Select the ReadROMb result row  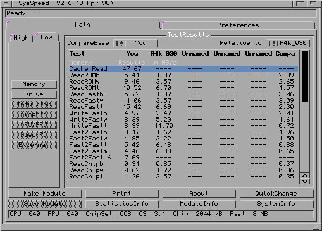pos(183,75)
